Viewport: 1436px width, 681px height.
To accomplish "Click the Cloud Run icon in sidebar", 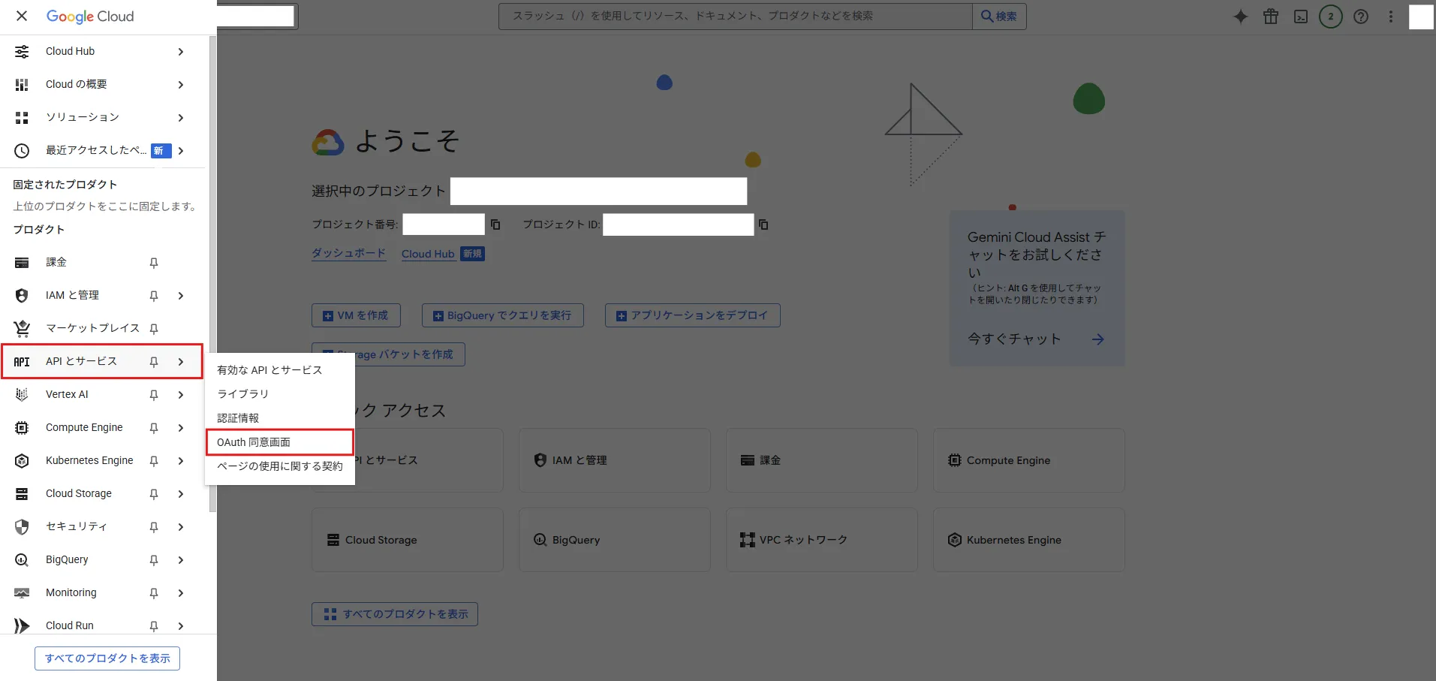I will (x=22, y=625).
